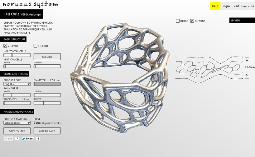View the shopping cart

click(243, 6)
